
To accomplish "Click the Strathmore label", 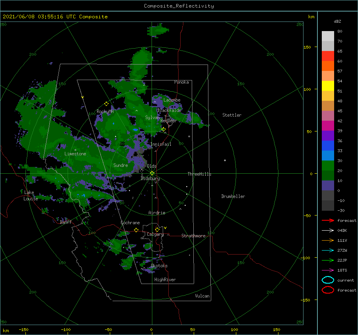I will pyautogui.click(x=193, y=236).
